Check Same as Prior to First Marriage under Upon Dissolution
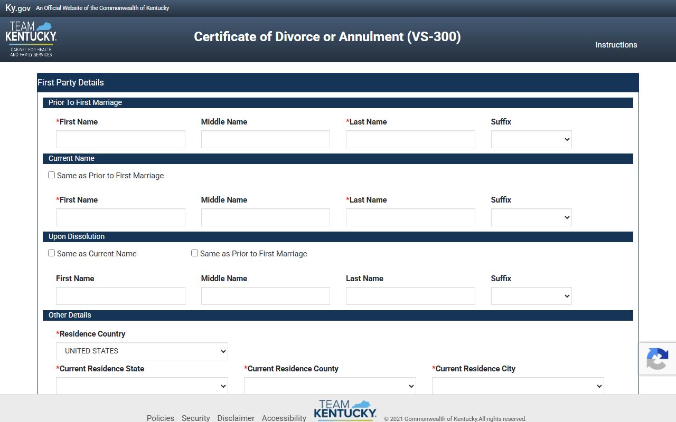 click(x=195, y=253)
